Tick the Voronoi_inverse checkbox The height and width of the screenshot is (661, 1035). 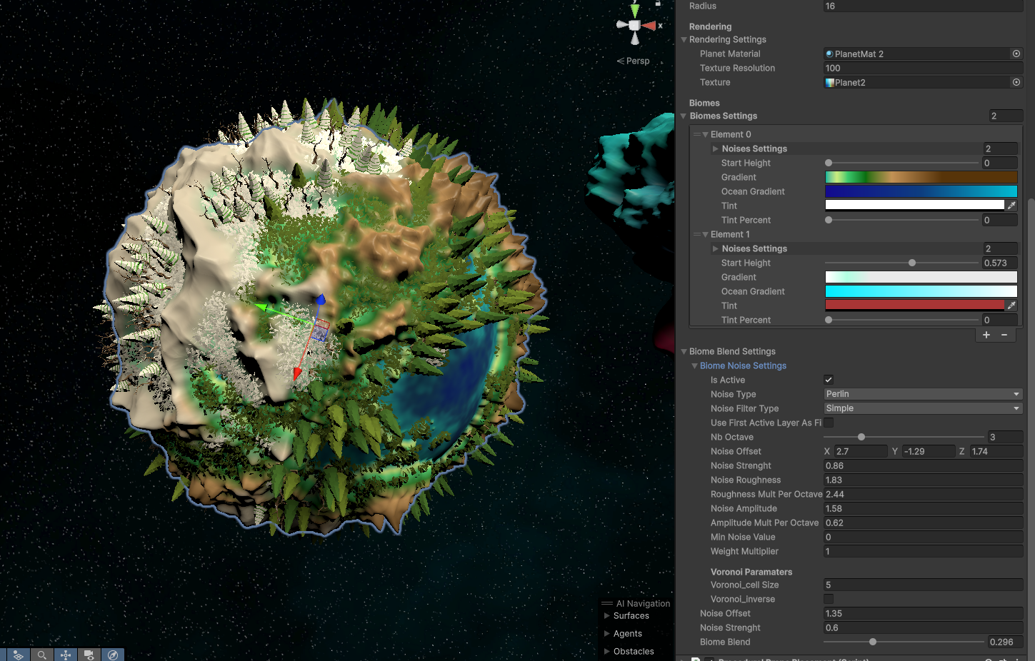click(x=829, y=599)
